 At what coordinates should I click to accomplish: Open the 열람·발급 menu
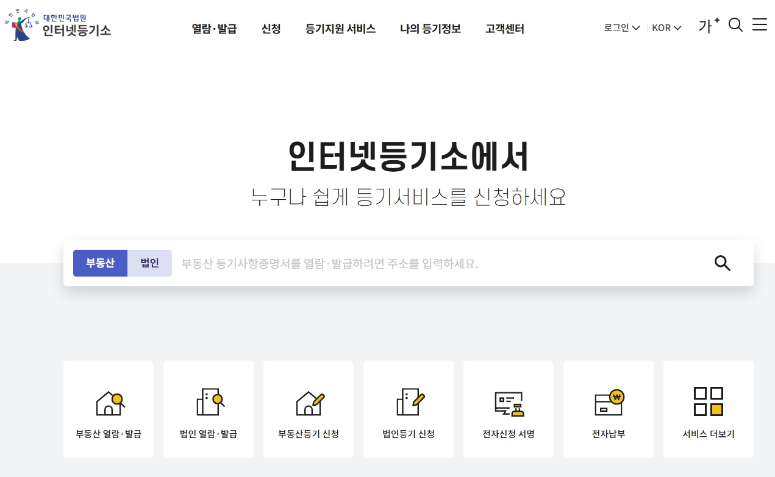point(214,29)
